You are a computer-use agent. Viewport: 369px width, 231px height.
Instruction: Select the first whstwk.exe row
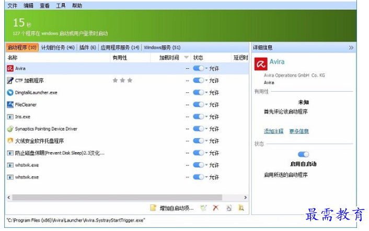(x=127, y=165)
